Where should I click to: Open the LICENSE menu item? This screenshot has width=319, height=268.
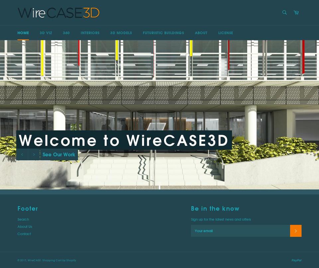pos(226,33)
